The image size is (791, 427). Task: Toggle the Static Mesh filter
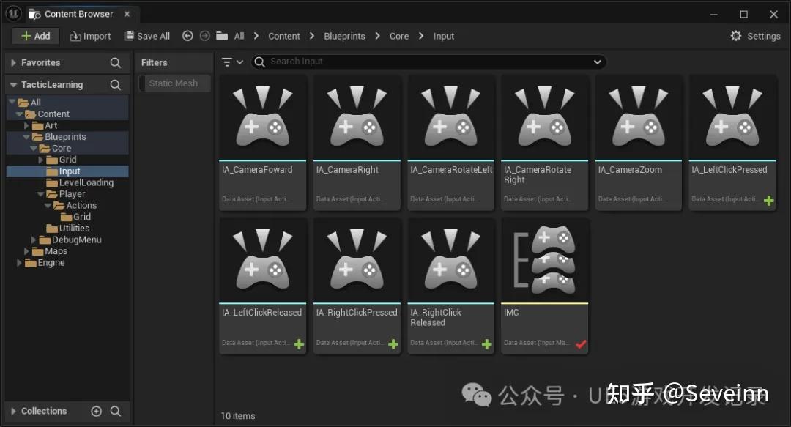(174, 83)
